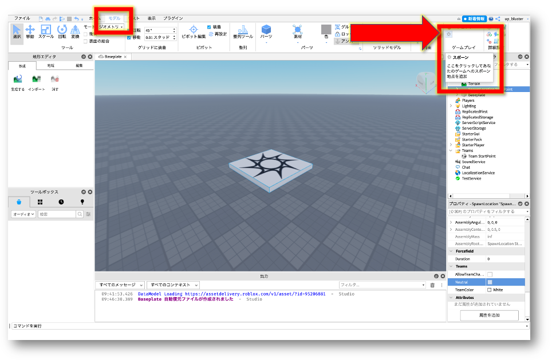Click the up_bluster account name

(x=514, y=19)
